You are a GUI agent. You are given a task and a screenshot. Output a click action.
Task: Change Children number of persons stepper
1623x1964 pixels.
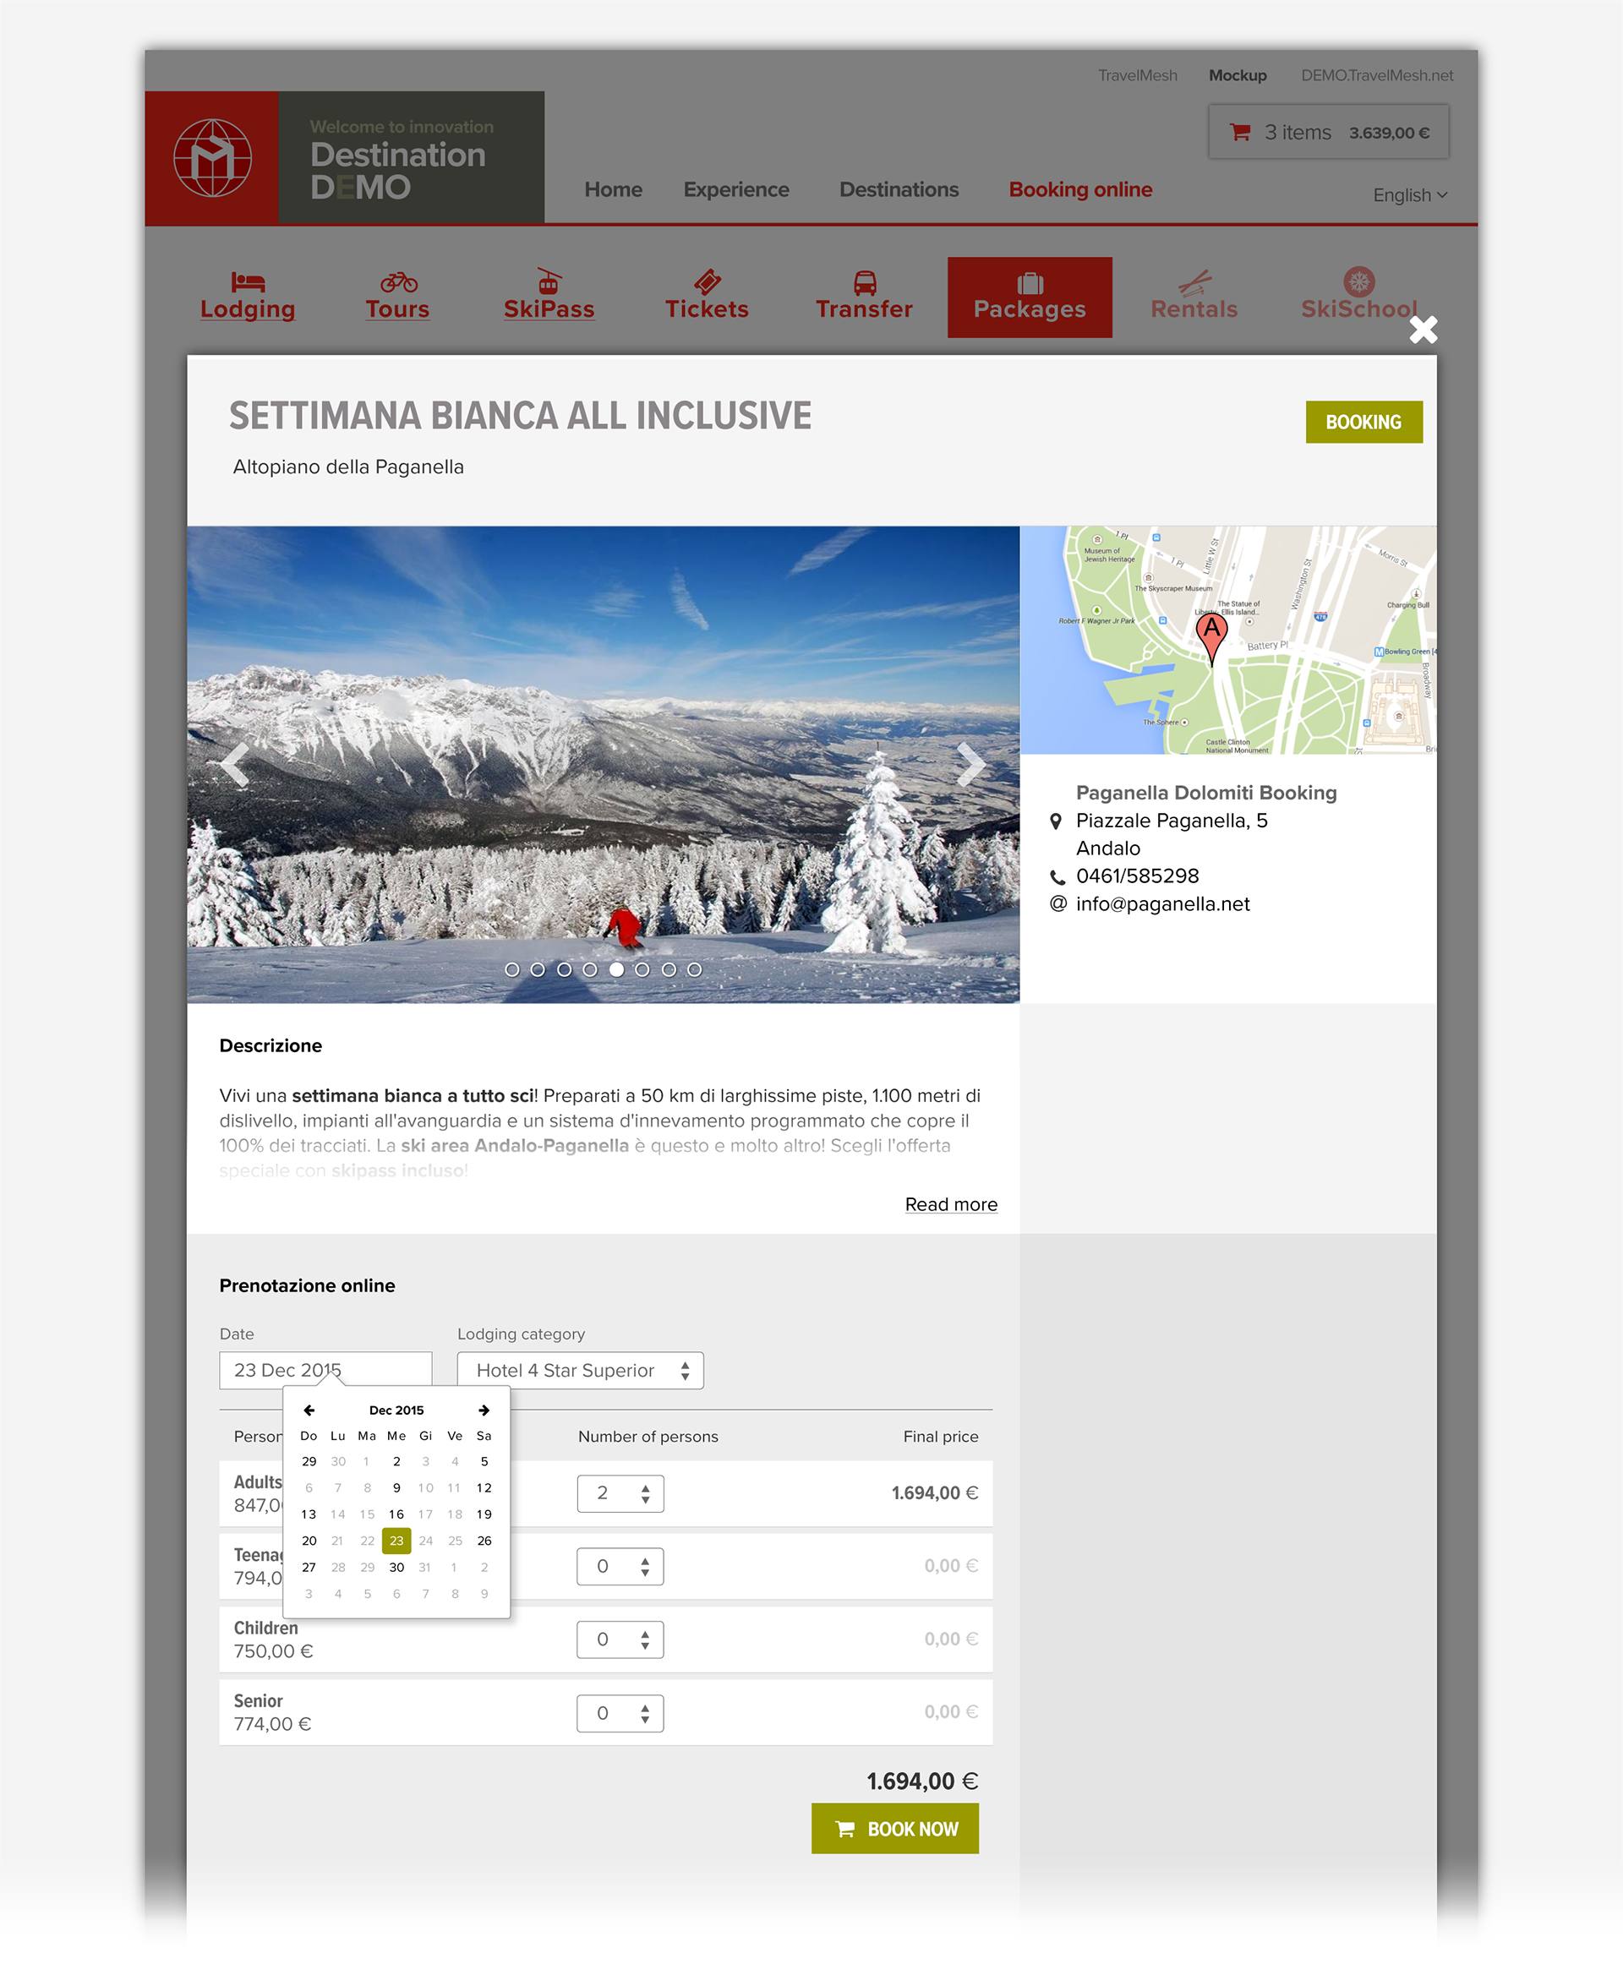(620, 1639)
